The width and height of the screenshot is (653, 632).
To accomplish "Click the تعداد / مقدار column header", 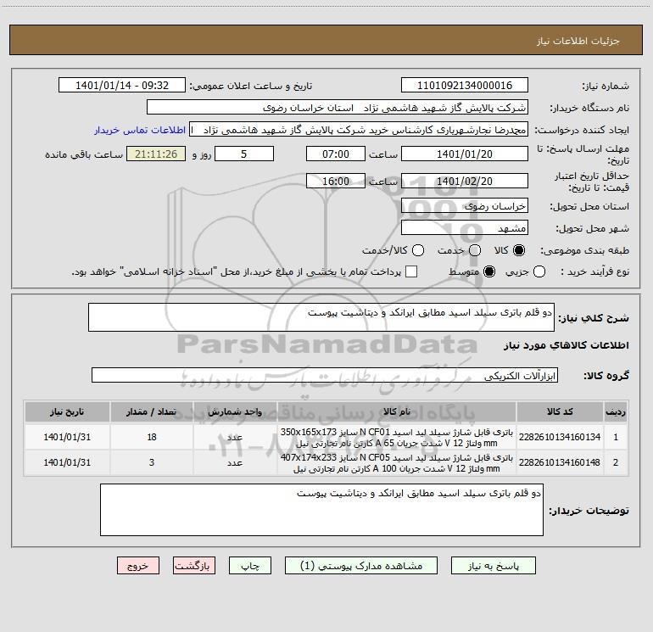I will 151,412.
